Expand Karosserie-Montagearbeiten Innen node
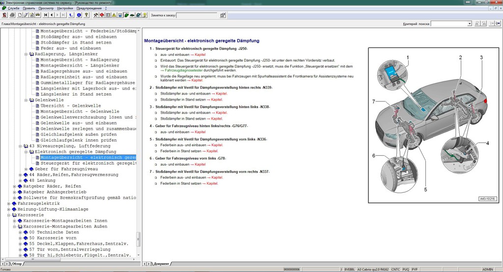 14,221
